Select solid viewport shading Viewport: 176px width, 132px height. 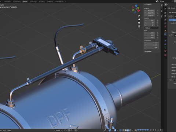(x=126, y=130)
